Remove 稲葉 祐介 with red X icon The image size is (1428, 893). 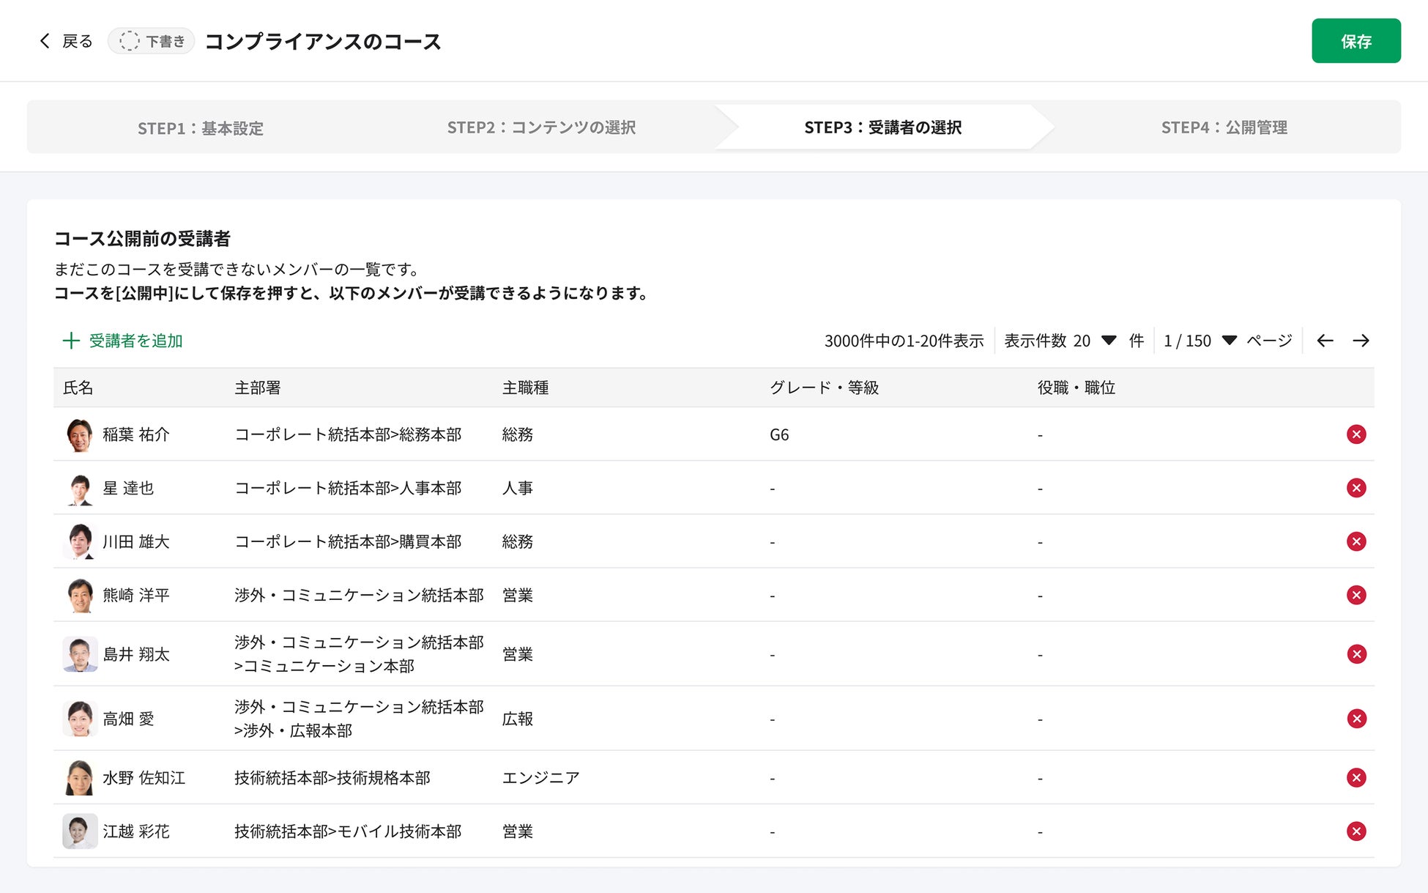tap(1356, 434)
